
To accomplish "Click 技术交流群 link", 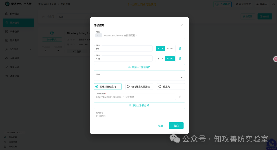I will pos(243,4).
